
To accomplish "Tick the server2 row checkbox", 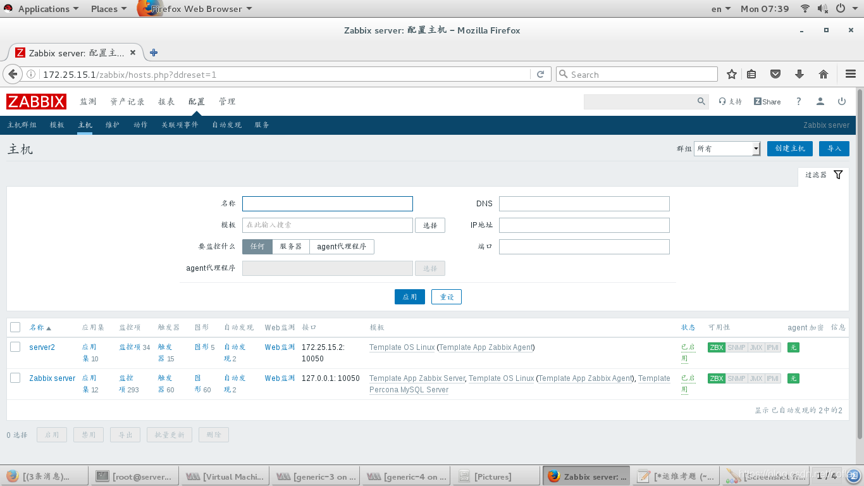I will coord(15,347).
